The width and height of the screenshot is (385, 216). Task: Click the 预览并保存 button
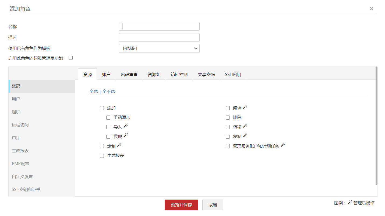point(181,205)
